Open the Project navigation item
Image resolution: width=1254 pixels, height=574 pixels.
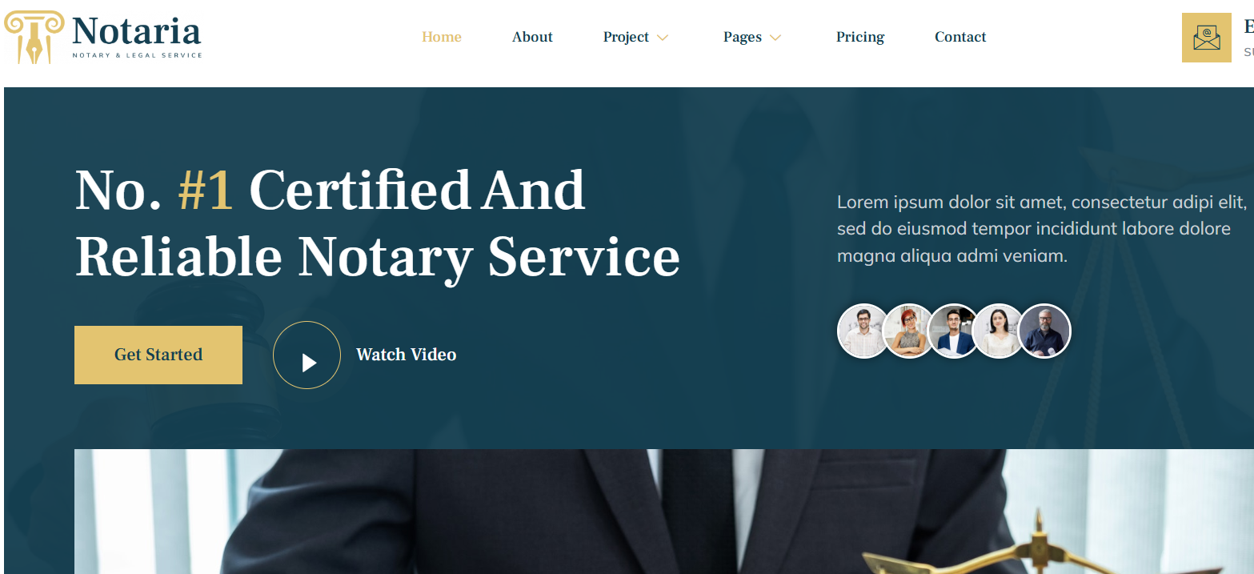pos(626,37)
